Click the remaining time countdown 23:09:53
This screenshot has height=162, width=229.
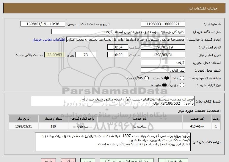(x=55, y=55)
